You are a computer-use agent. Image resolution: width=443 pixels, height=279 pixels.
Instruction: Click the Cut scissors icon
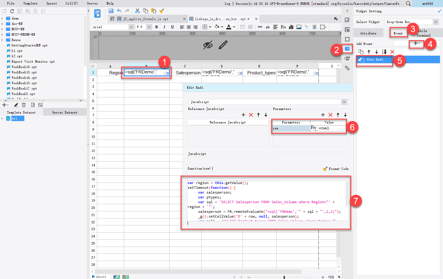point(137,11)
